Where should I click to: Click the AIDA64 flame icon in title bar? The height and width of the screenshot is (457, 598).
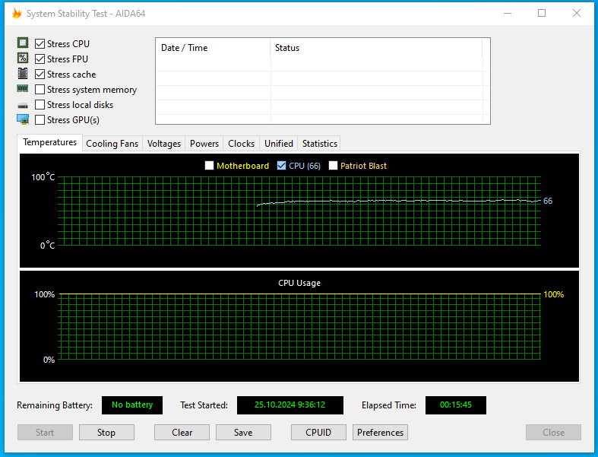[17, 14]
